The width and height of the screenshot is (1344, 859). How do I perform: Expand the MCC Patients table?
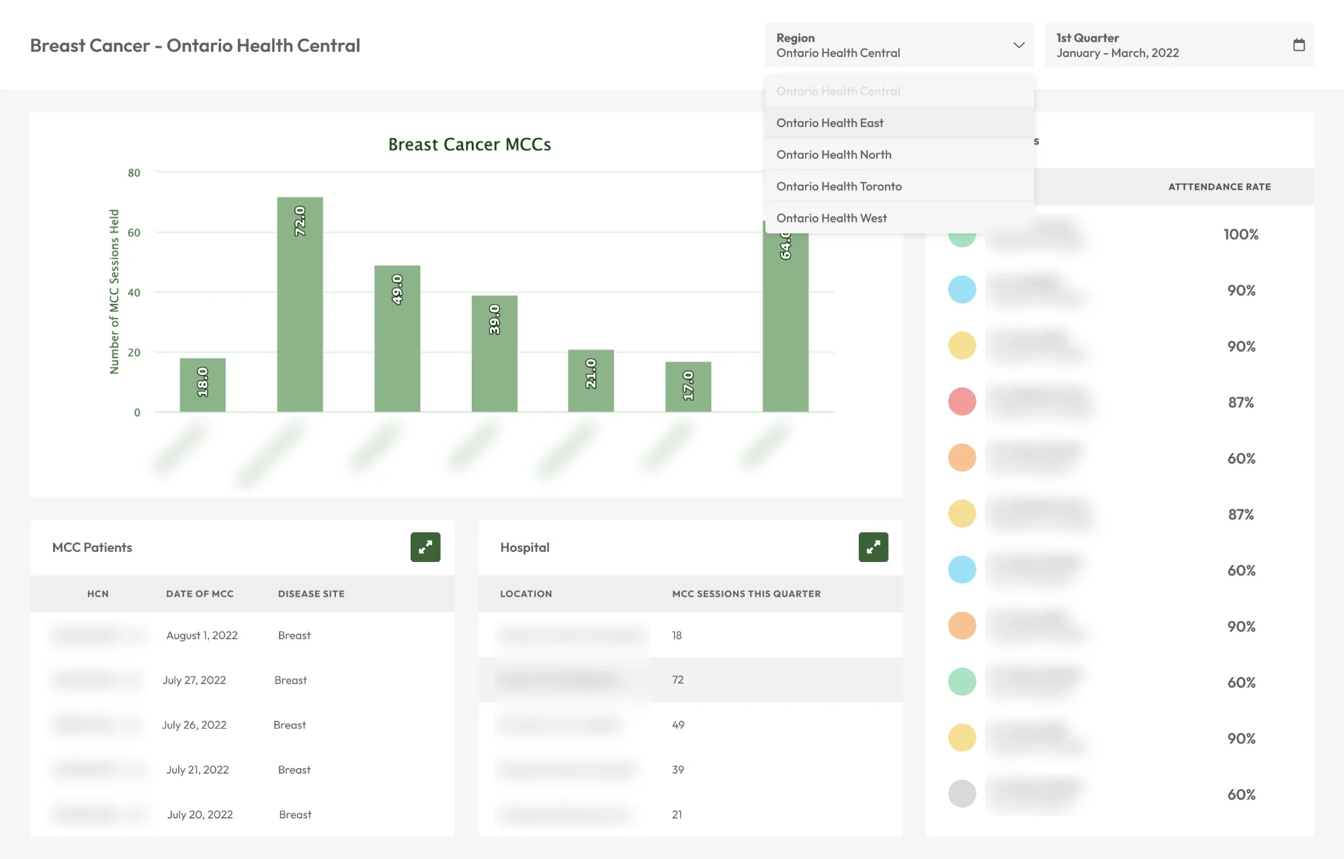point(425,547)
